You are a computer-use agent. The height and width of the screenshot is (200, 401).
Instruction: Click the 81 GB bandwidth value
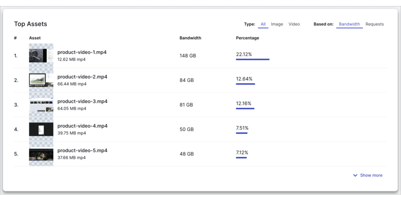coord(186,105)
